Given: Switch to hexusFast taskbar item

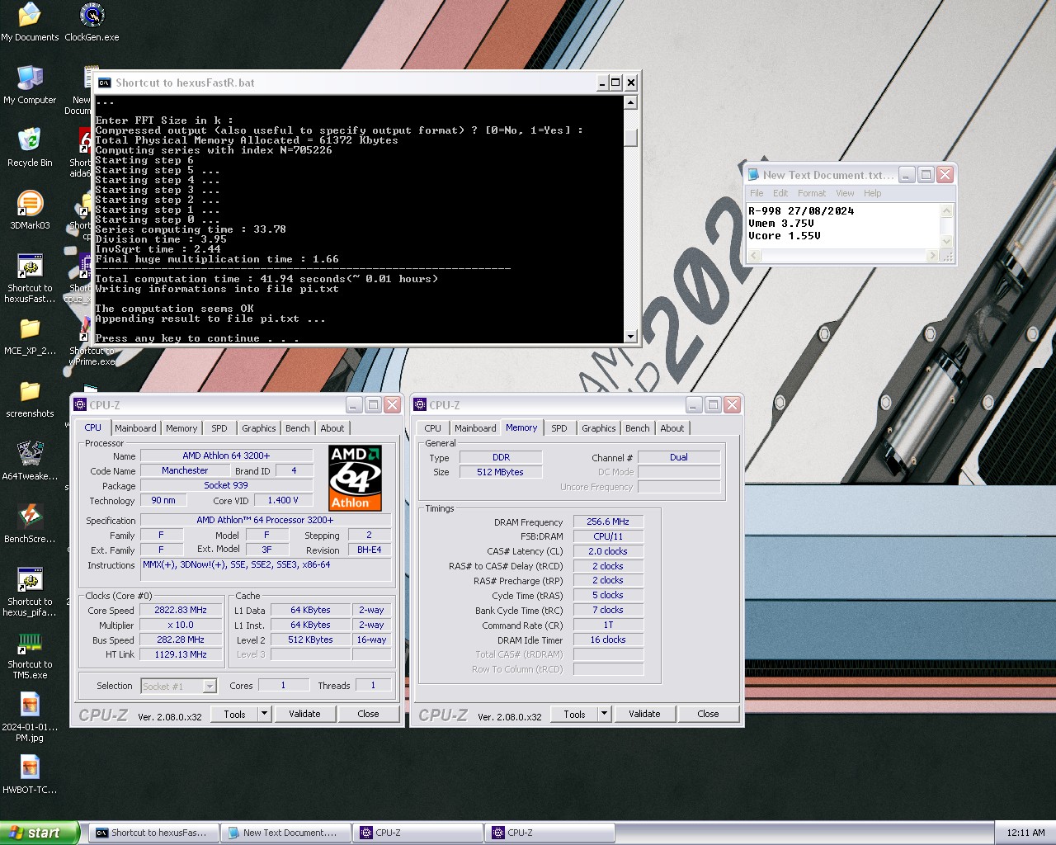Looking at the screenshot, I should (x=153, y=833).
